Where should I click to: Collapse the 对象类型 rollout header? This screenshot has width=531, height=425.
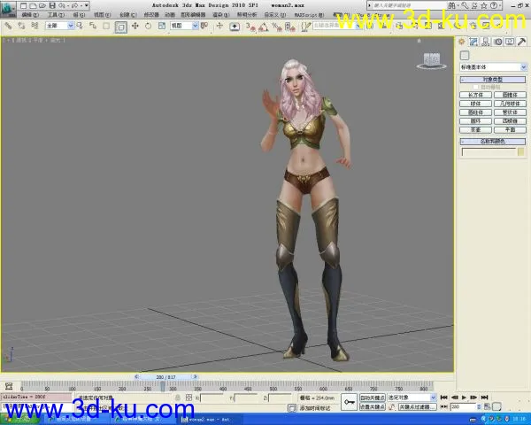(493, 80)
